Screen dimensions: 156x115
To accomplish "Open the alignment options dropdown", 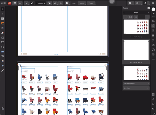I will click(61, 3).
